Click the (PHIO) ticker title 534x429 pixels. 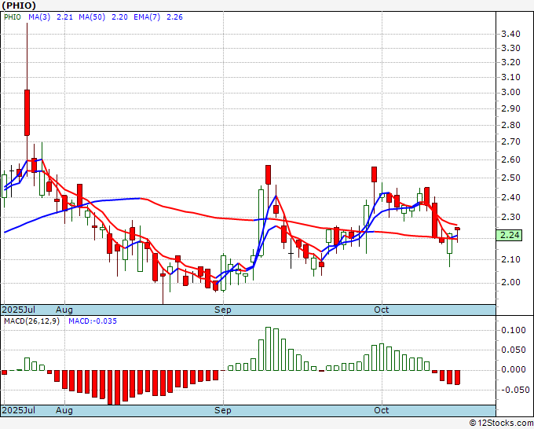pos(17,5)
